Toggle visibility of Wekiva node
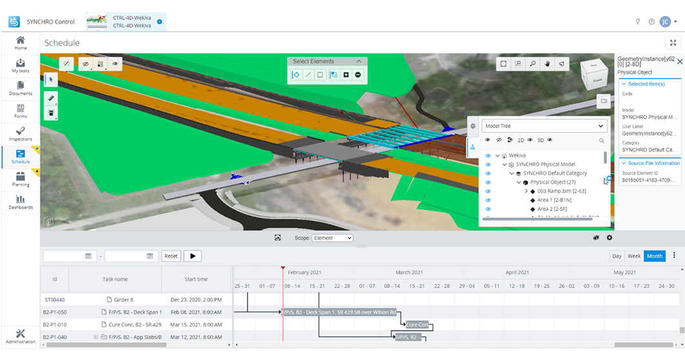The height and width of the screenshot is (361, 685). click(488, 155)
